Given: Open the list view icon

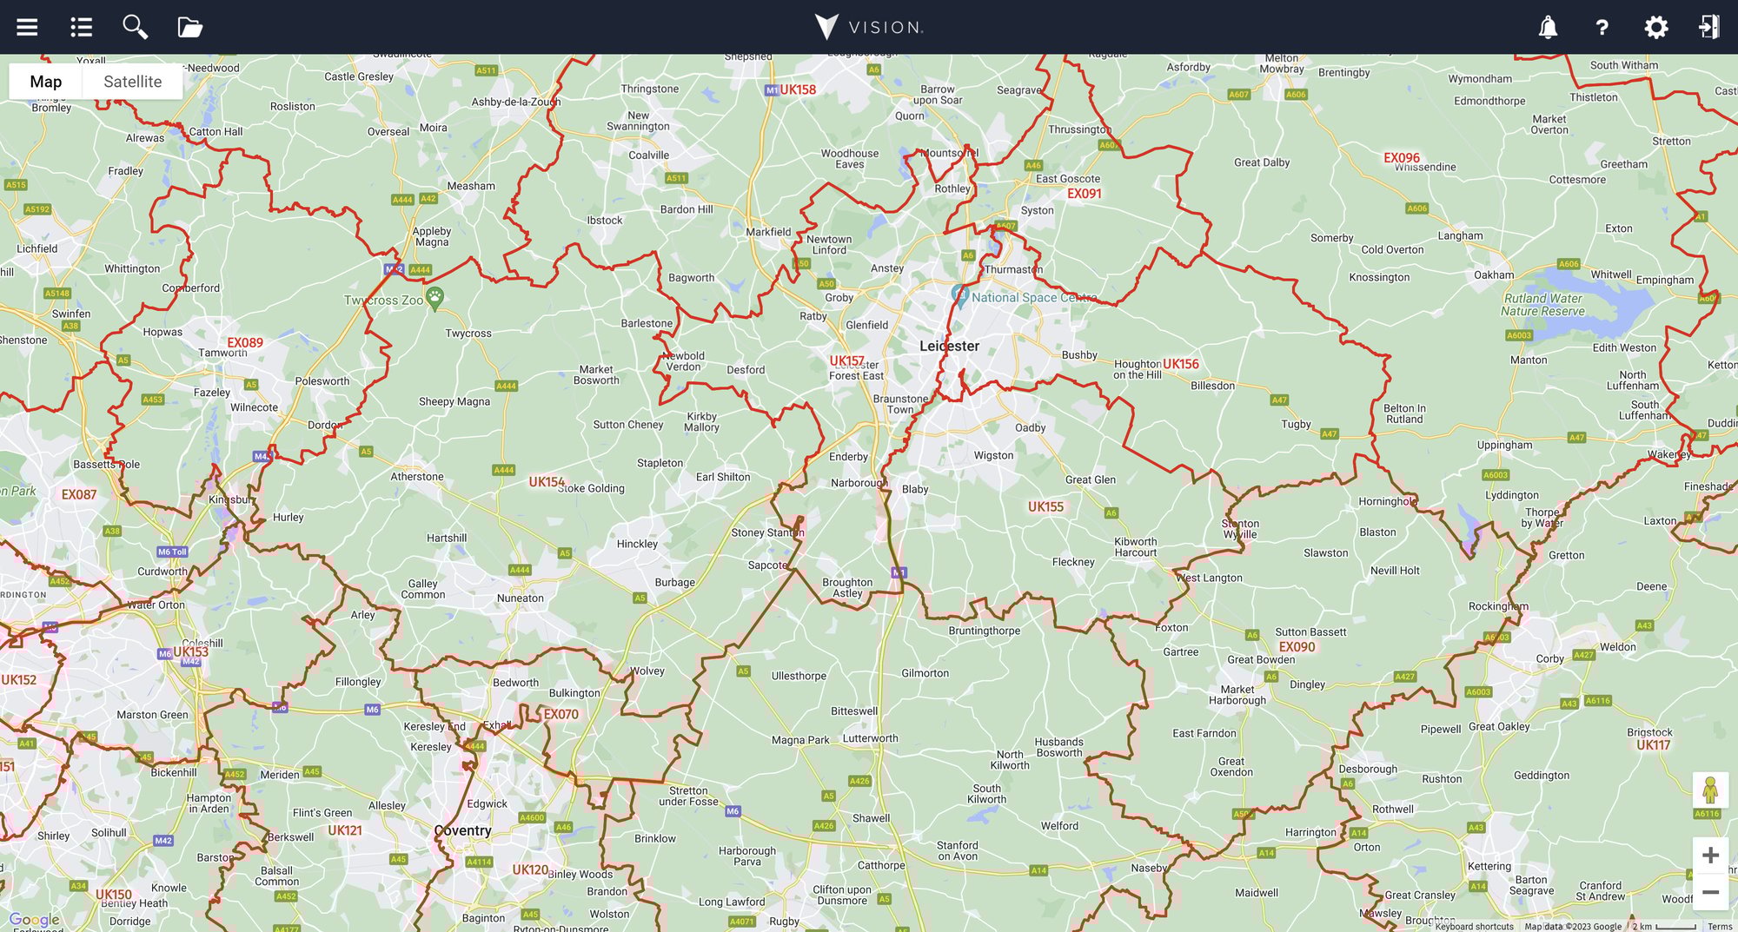Looking at the screenshot, I should click(x=81, y=27).
